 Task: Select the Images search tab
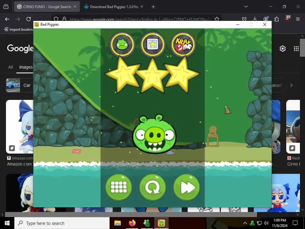click(x=26, y=67)
